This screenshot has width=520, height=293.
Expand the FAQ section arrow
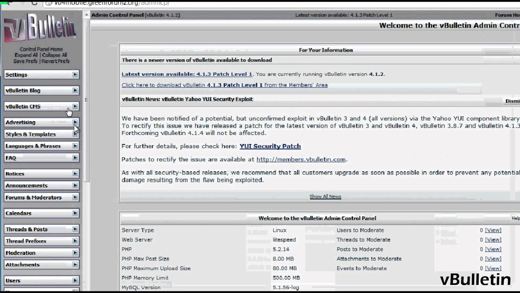[x=75, y=157]
